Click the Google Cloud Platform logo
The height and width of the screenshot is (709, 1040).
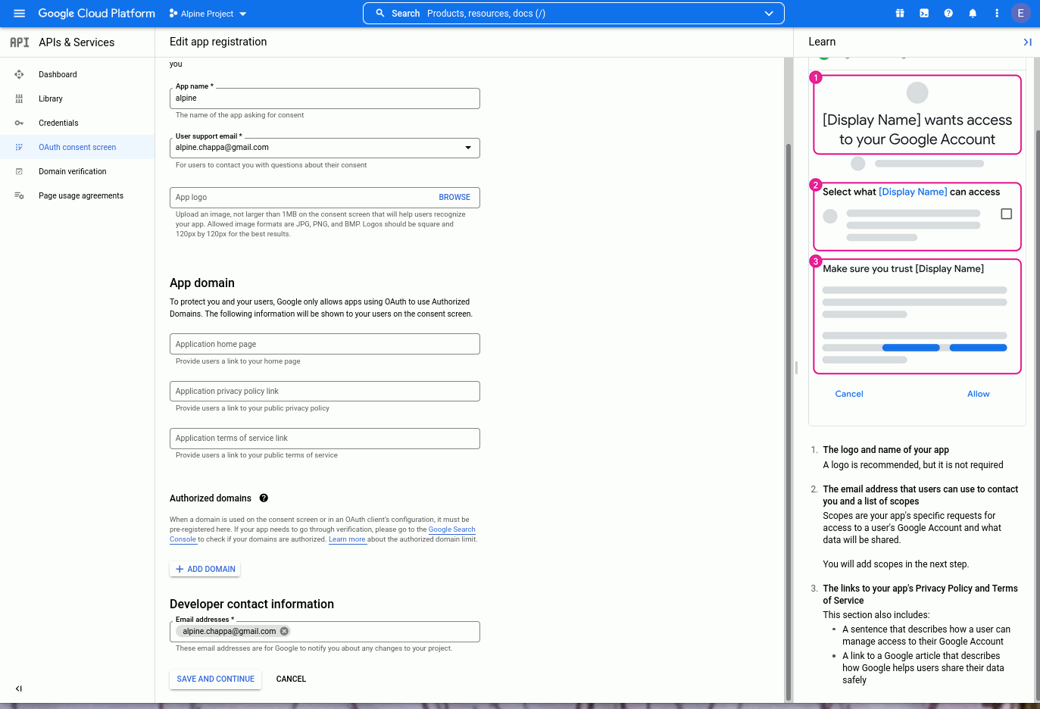coord(97,14)
